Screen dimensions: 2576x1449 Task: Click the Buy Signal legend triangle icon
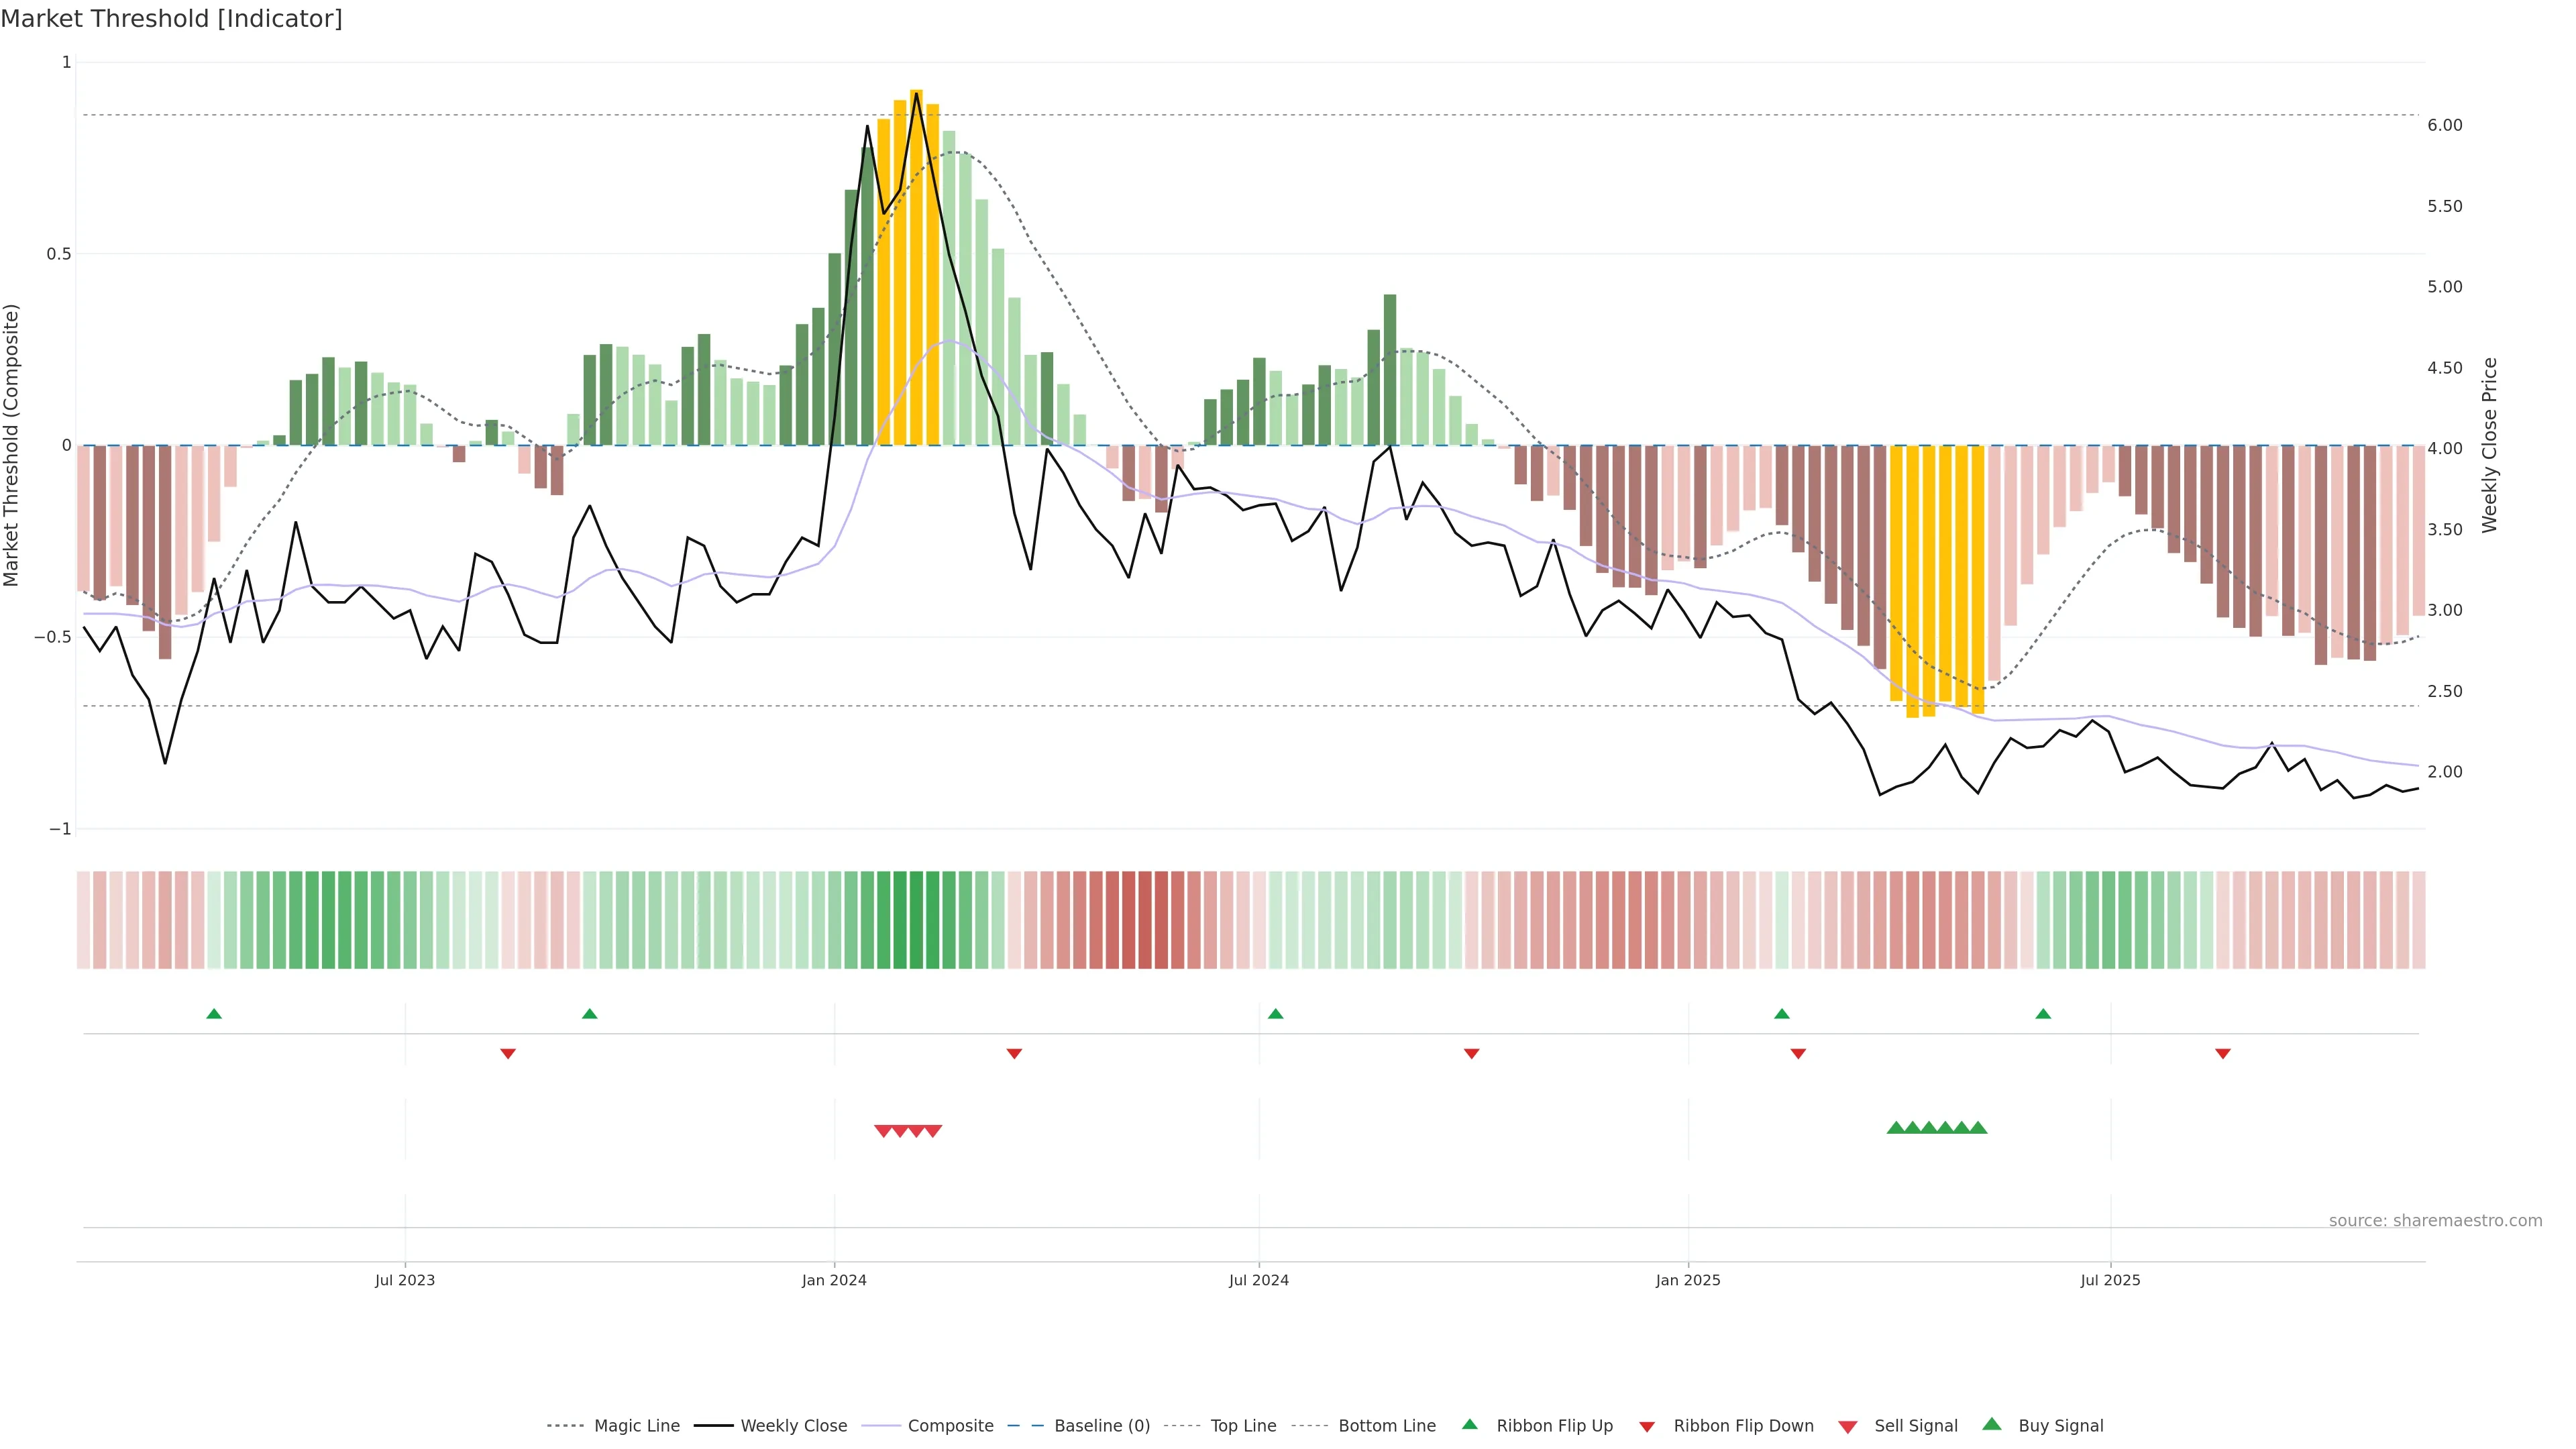click(1992, 1424)
